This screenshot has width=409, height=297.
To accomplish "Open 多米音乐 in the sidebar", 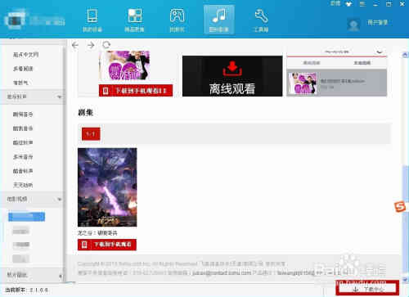I will point(23,157).
